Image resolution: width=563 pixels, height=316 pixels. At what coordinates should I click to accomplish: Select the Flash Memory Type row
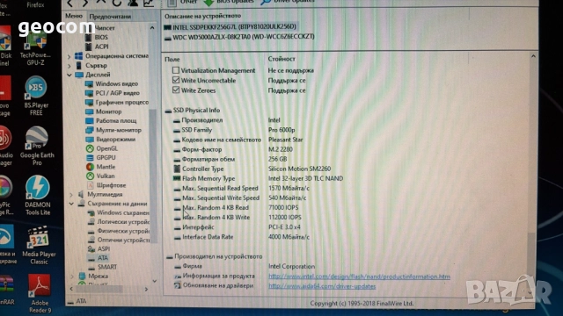pyautogui.click(x=258, y=178)
